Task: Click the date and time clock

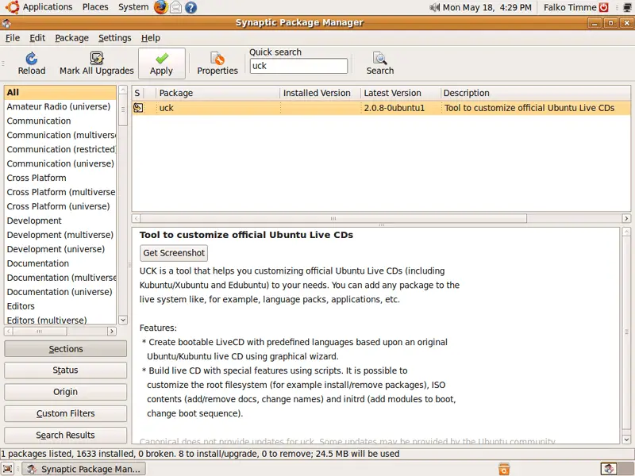Action: tap(487, 7)
